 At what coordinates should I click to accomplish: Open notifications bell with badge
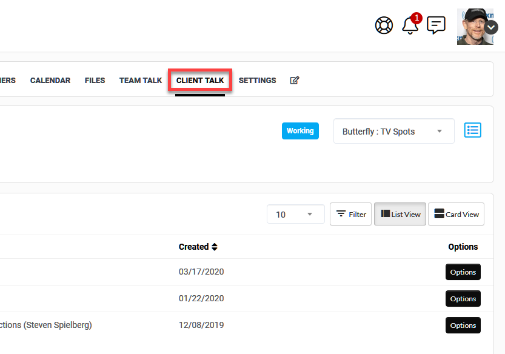click(x=411, y=24)
